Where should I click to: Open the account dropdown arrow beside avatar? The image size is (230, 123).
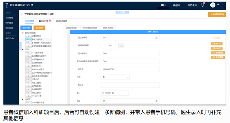(x=218, y=5)
